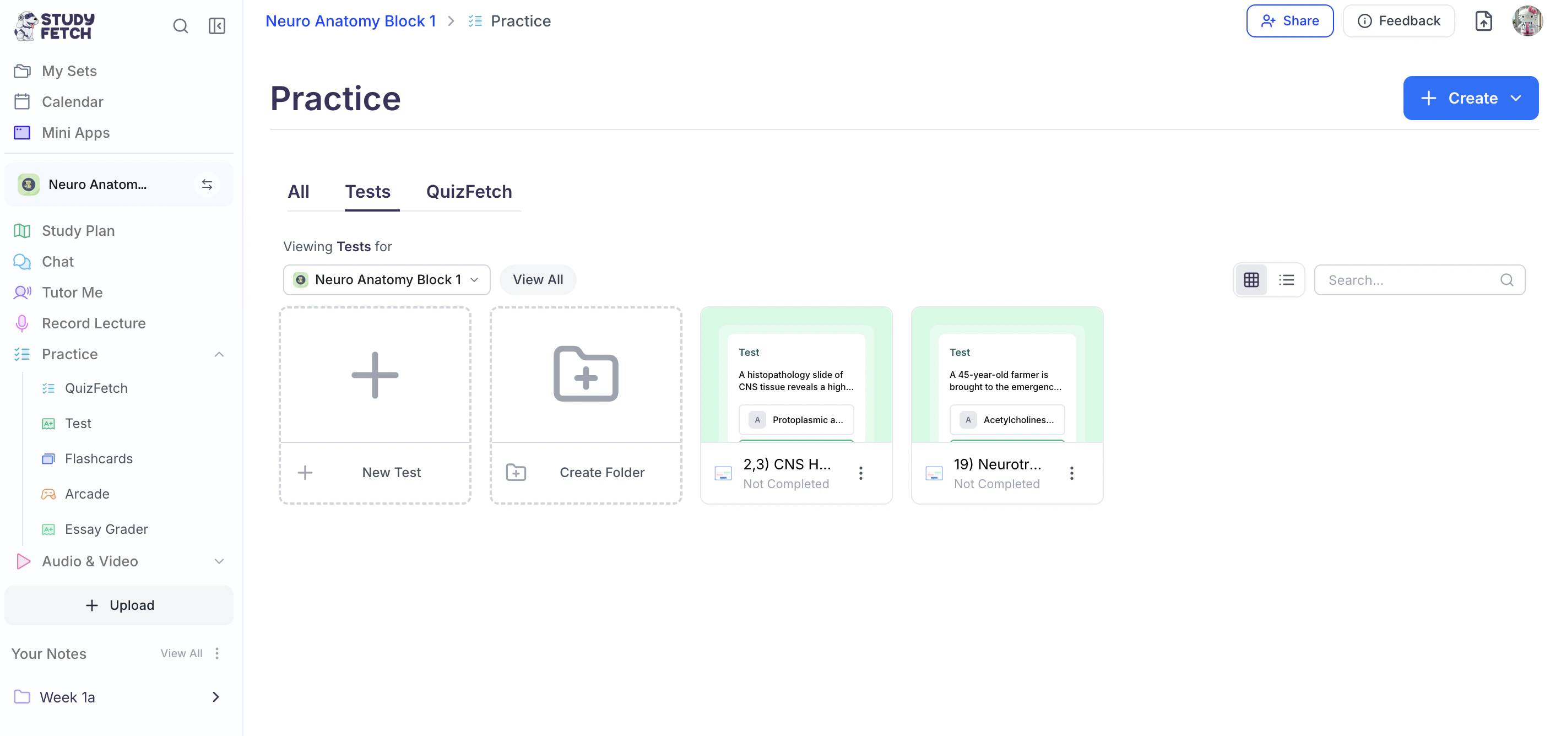Switch to the QuizFetch tab

tap(468, 192)
